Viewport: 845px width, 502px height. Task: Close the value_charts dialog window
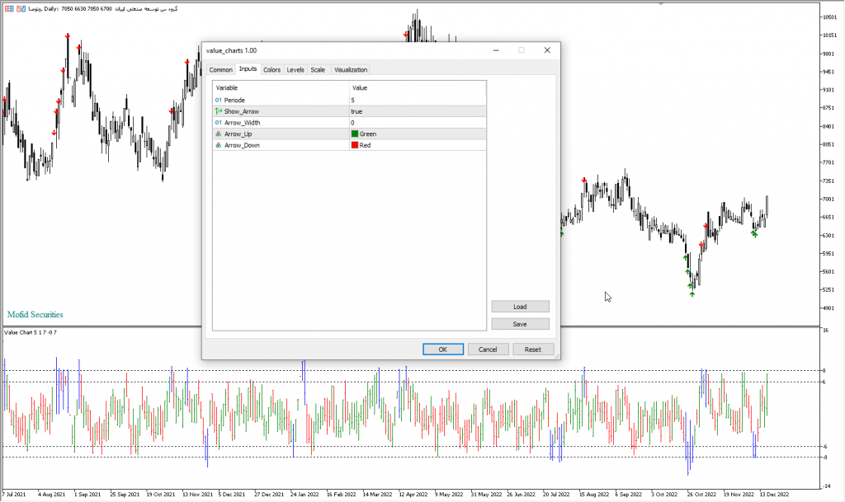(x=546, y=50)
